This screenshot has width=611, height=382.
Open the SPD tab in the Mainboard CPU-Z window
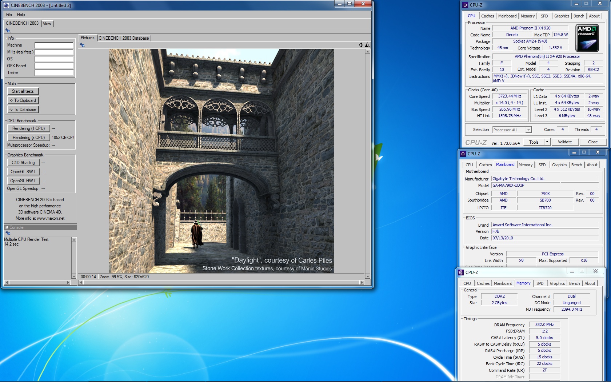542,165
